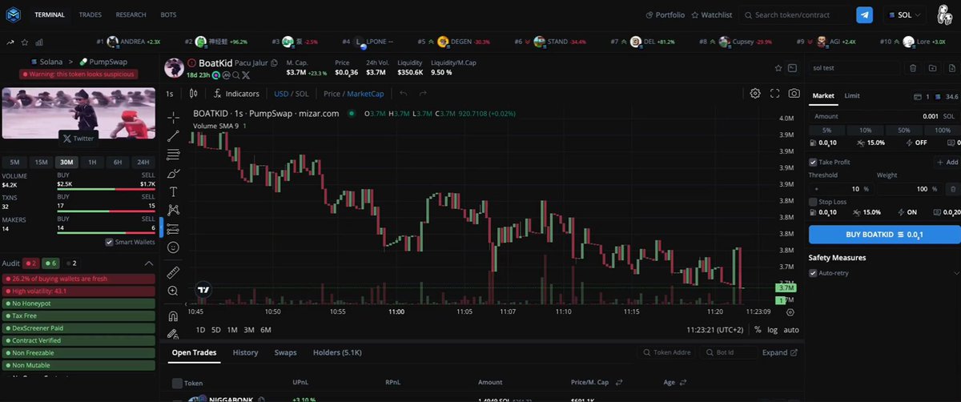Open the bar-chart icon in ticker bar
The width and height of the screenshot is (961, 402).
[x=39, y=42]
